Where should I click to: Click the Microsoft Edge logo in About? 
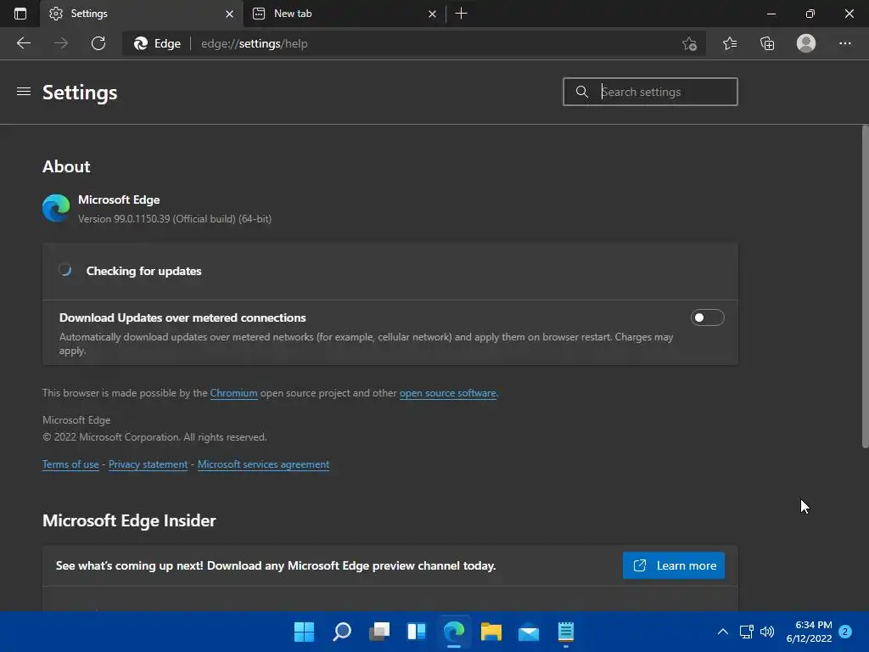(x=56, y=208)
